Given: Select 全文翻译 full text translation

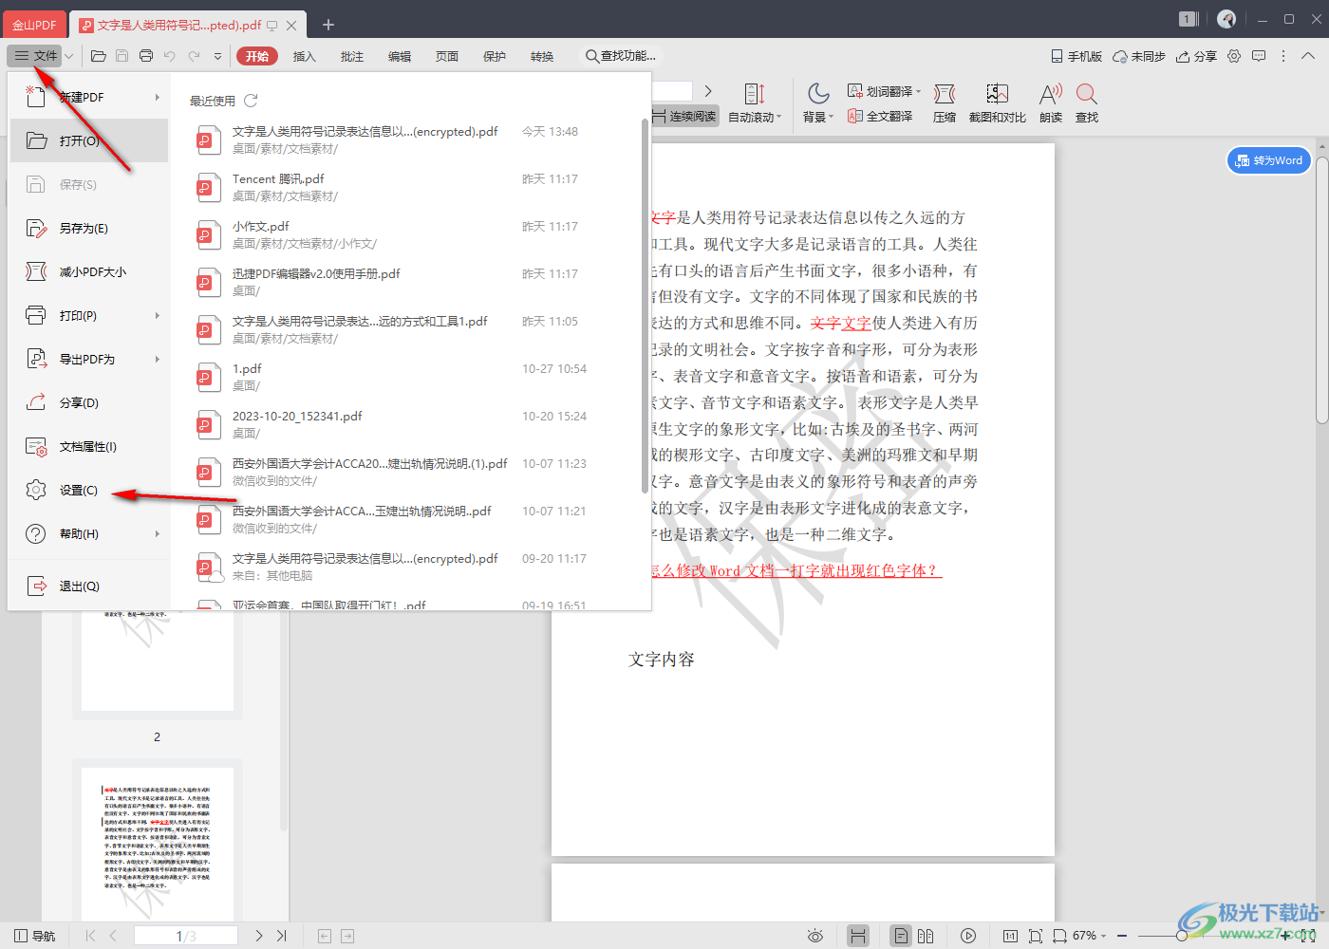Looking at the screenshot, I should [880, 116].
